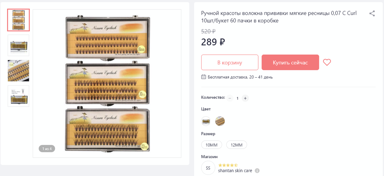This screenshot has height=176, width=384.
Task: Add product to favorites with heart icon
Action: (327, 63)
